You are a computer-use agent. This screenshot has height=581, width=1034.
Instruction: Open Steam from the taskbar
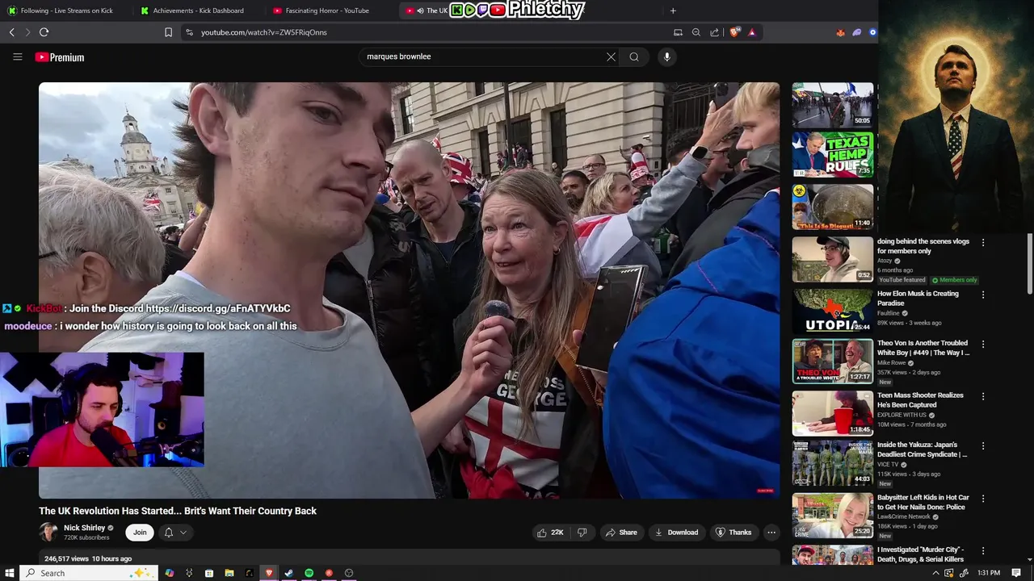coord(288,573)
